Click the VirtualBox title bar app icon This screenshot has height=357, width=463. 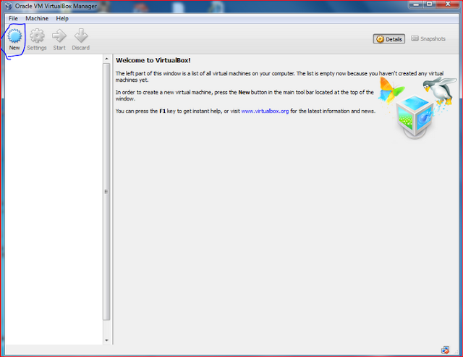[x=9, y=6]
